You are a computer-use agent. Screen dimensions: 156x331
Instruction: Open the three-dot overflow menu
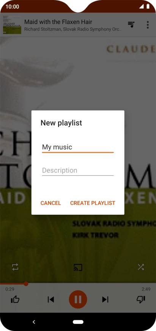pyautogui.click(x=148, y=25)
